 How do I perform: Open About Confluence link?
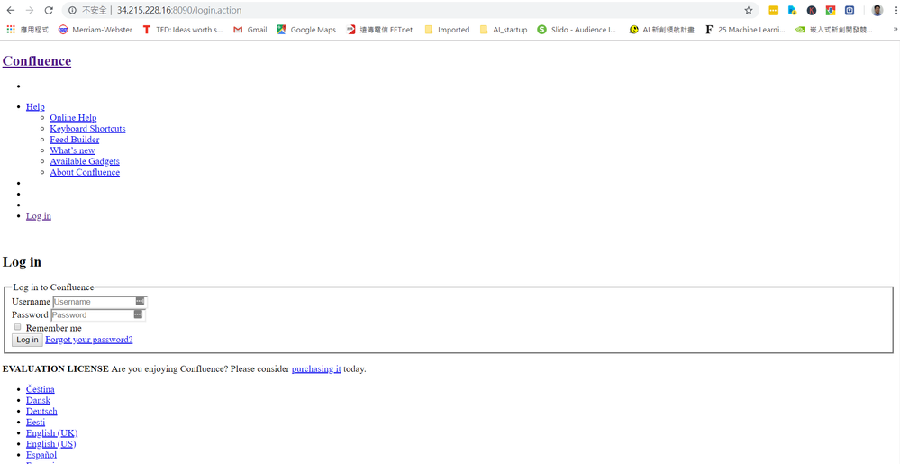(85, 172)
